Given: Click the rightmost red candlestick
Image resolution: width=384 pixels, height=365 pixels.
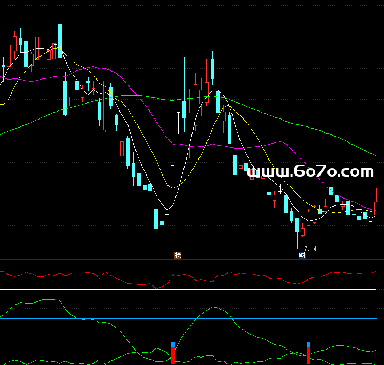Looking at the screenshot, I should coord(376,208).
